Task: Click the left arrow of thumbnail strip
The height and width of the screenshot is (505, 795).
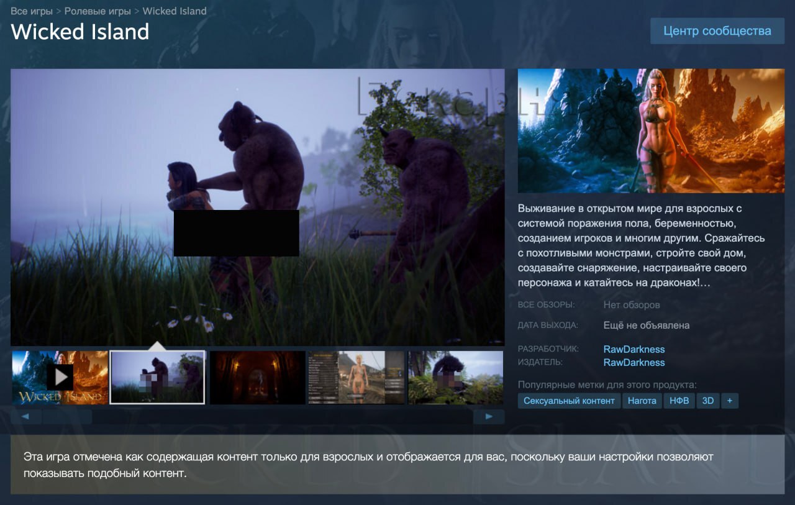Action: 25,417
